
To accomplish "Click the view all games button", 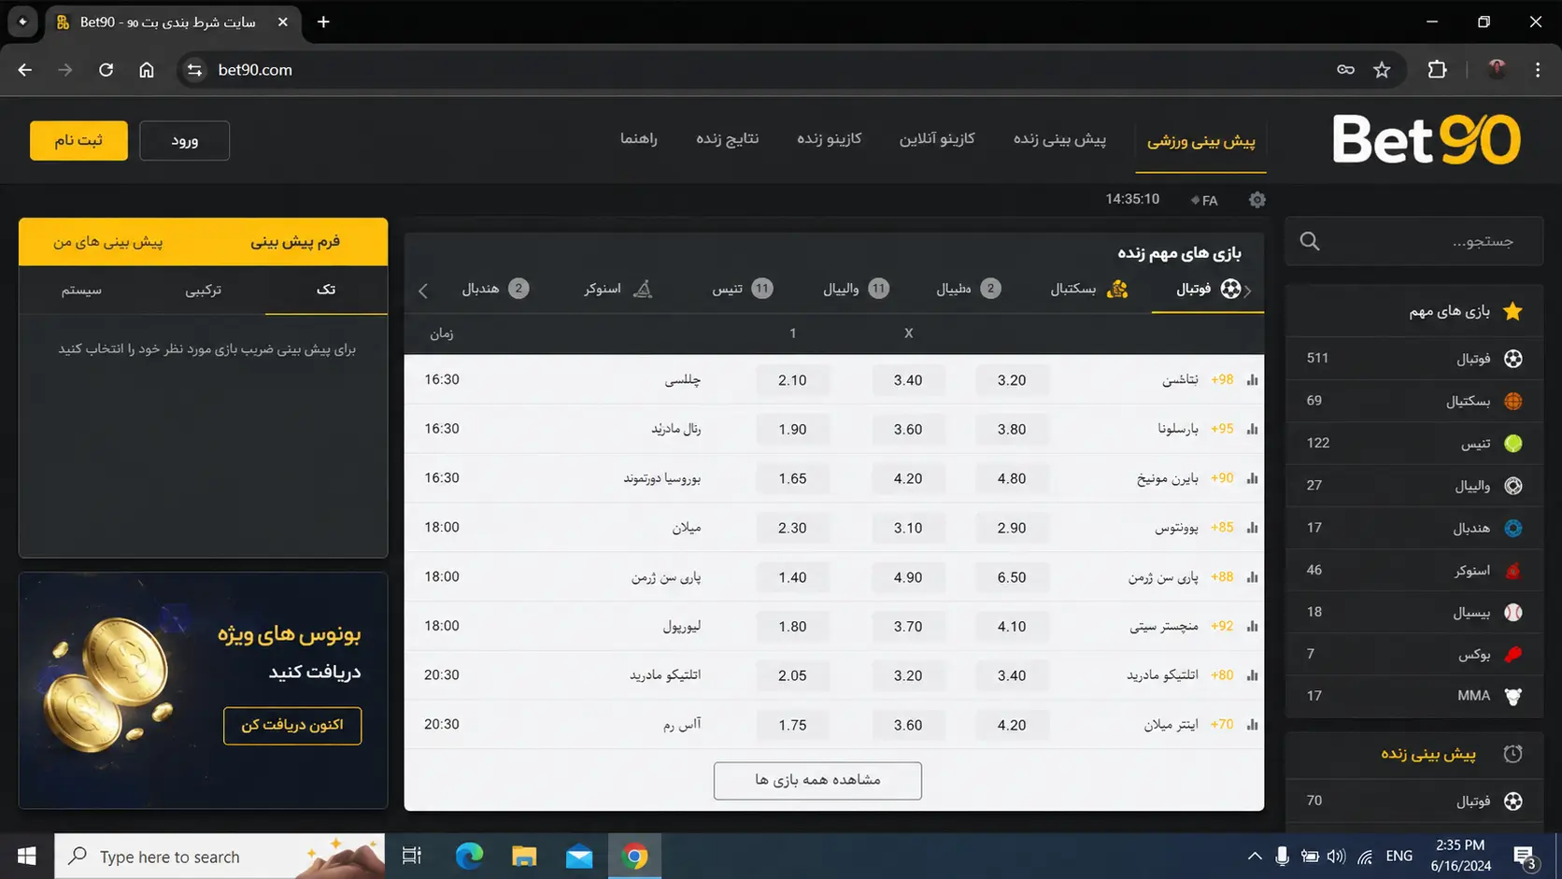I will (817, 780).
